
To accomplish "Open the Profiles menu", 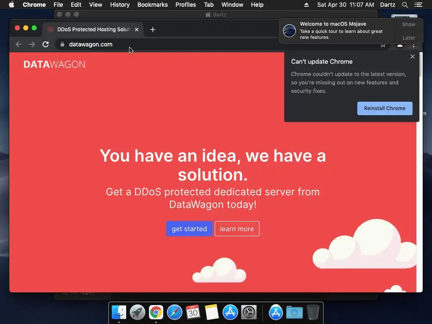I will coord(186,5).
